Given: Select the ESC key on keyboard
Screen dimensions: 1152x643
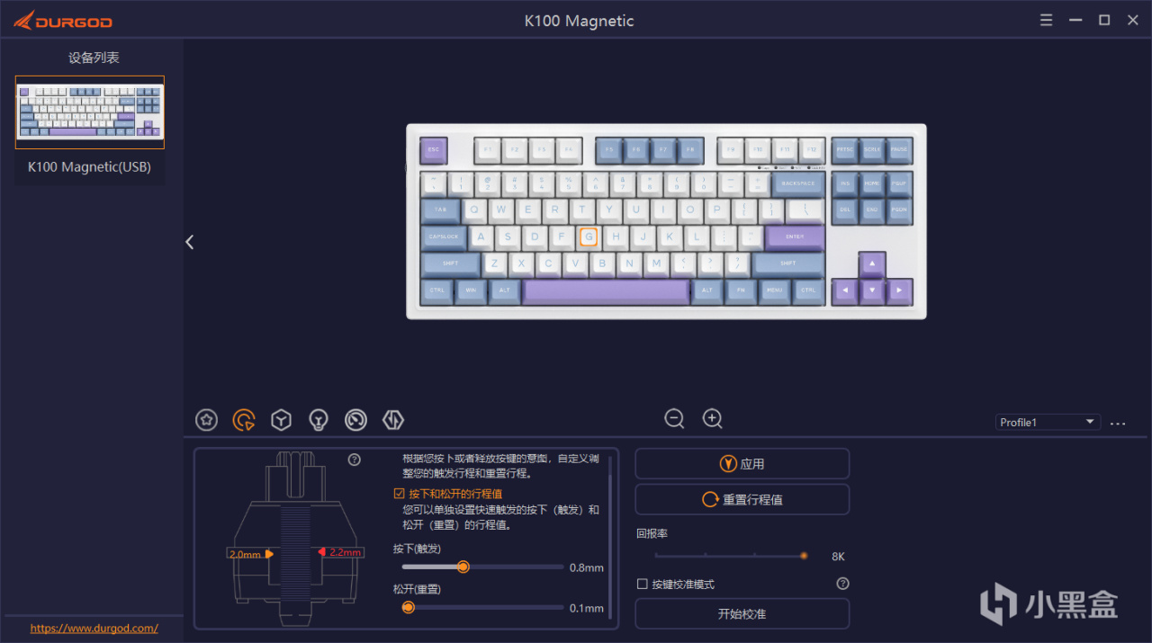Looking at the screenshot, I should click(x=434, y=150).
